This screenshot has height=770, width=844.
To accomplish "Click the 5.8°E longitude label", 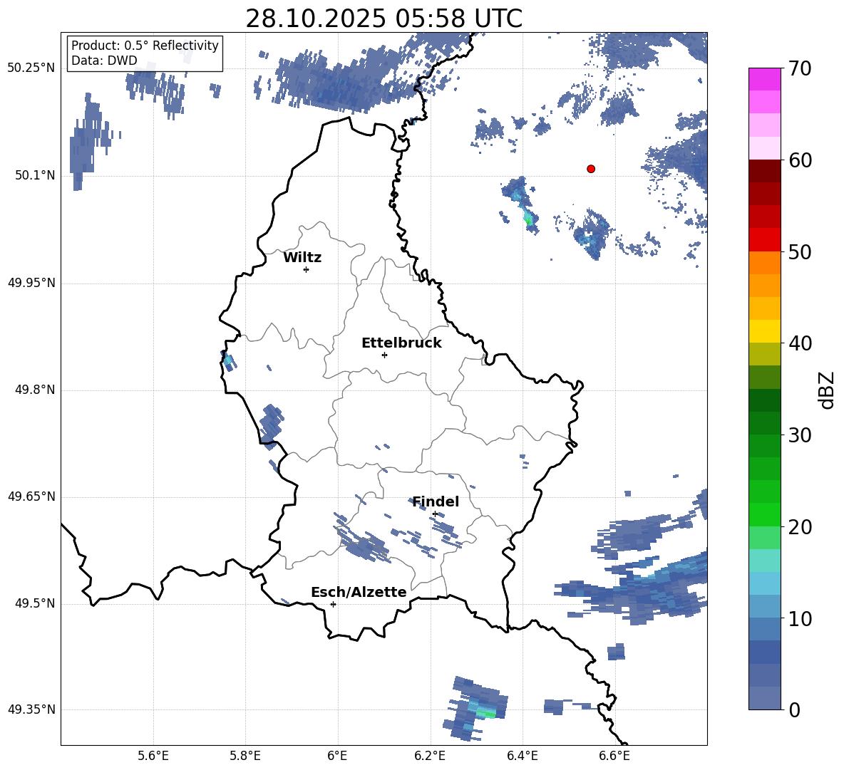I will coord(245,756).
